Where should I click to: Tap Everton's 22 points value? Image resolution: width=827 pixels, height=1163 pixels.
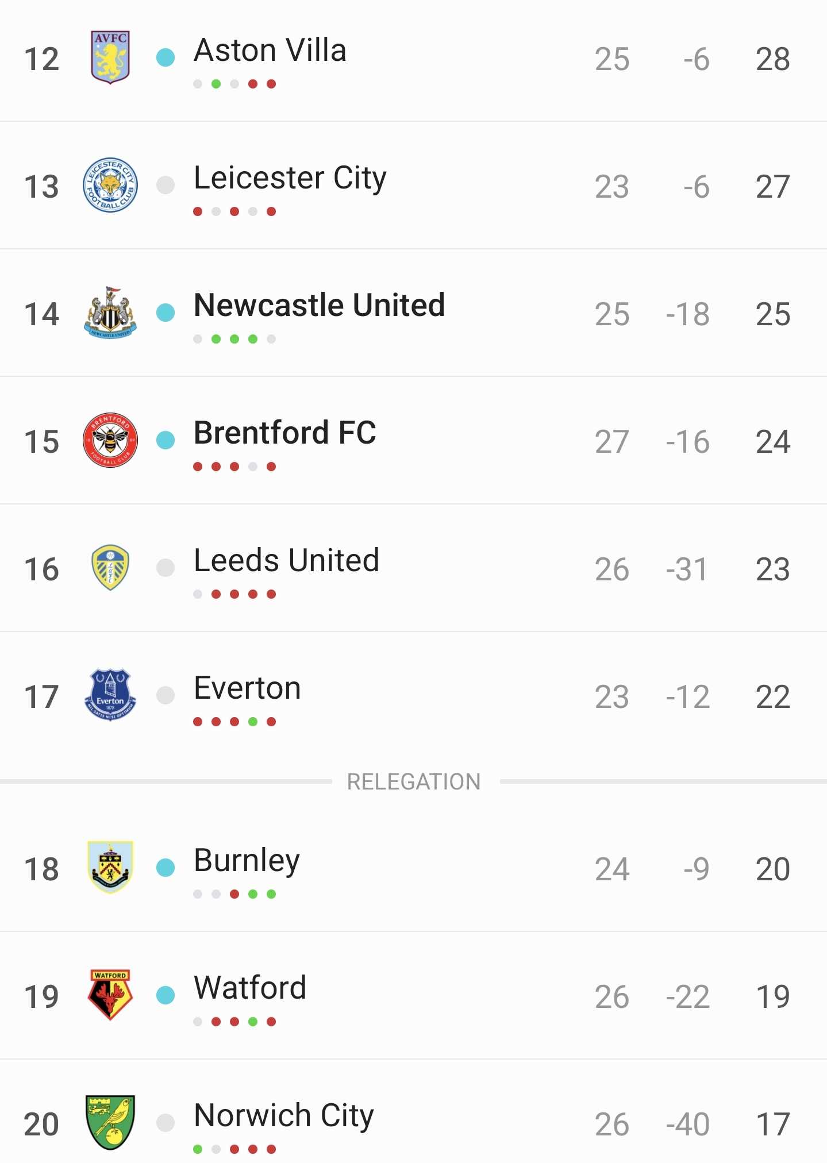pyautogui.click(x=773, y=697)
